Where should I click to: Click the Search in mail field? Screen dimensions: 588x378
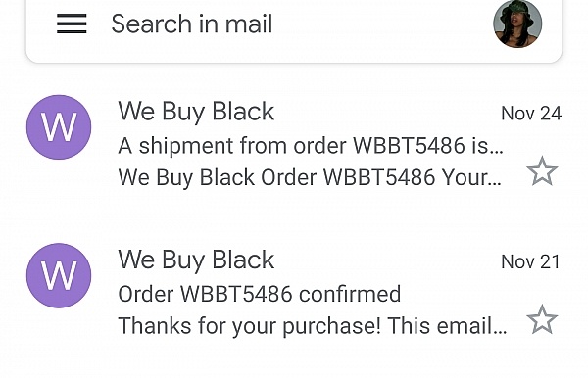coord(294,24)
